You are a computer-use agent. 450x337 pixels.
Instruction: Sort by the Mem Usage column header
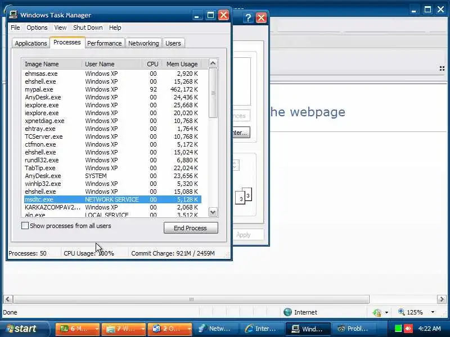point(182,64)
